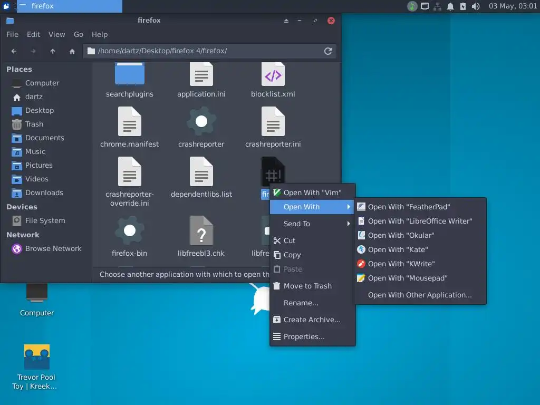This screenshot has height=405, width=540.
Task: Click the green music tray icon
Action: [412, 6]
